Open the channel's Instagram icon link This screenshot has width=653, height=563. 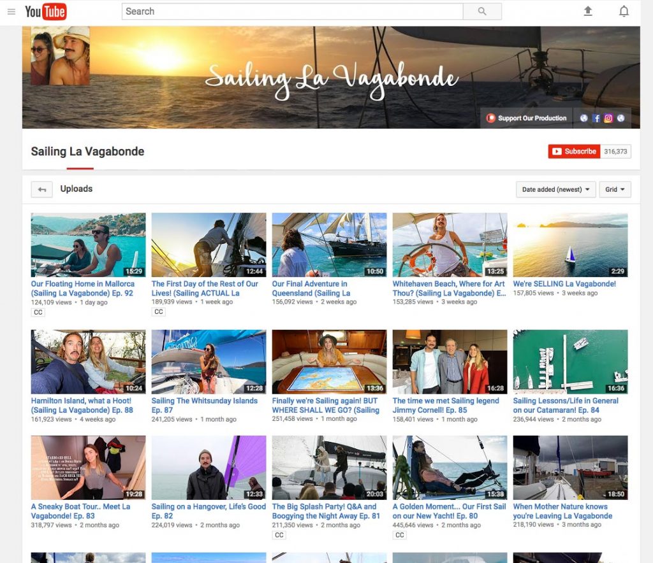608,118
